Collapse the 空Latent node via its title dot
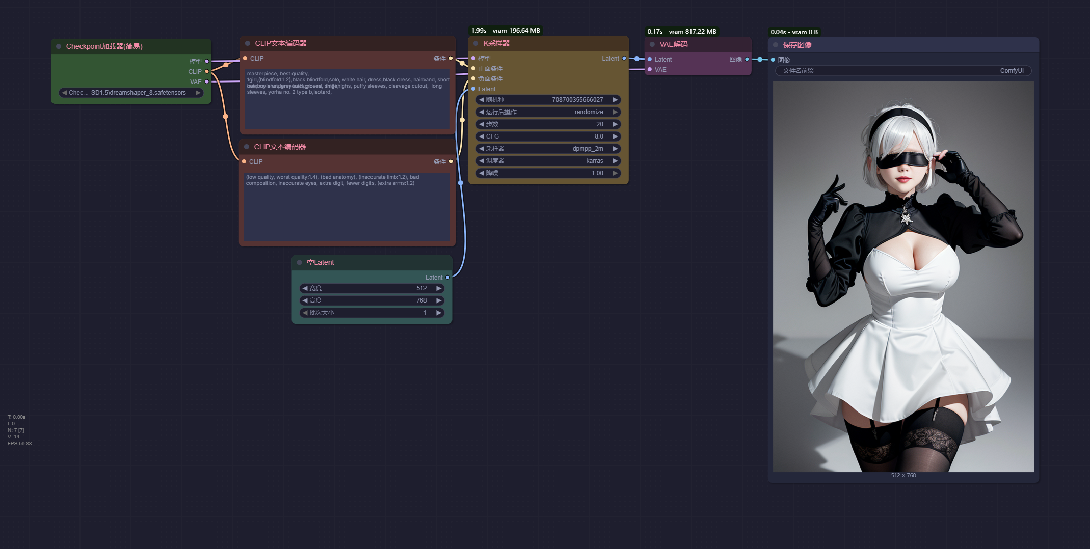Image resolution: width=1090 pixels, height=549 pixels. point(299,263)
